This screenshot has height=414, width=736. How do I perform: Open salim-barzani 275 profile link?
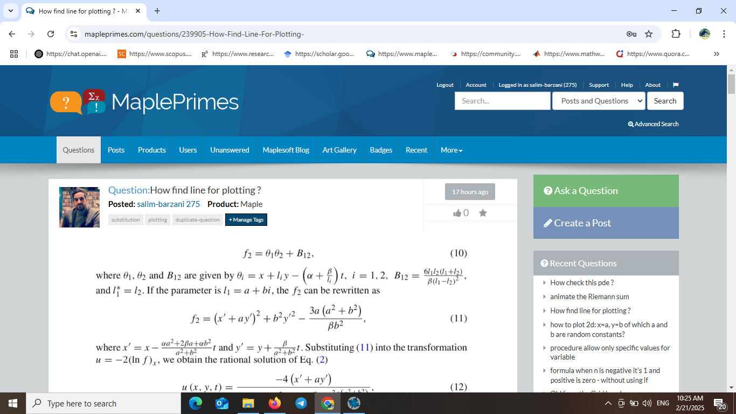tap(168, 204)
